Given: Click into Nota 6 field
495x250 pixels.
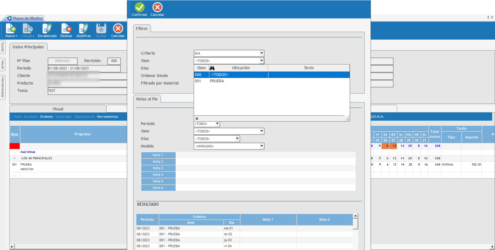Looking at the screenshot, I should (x=265, y=188).
